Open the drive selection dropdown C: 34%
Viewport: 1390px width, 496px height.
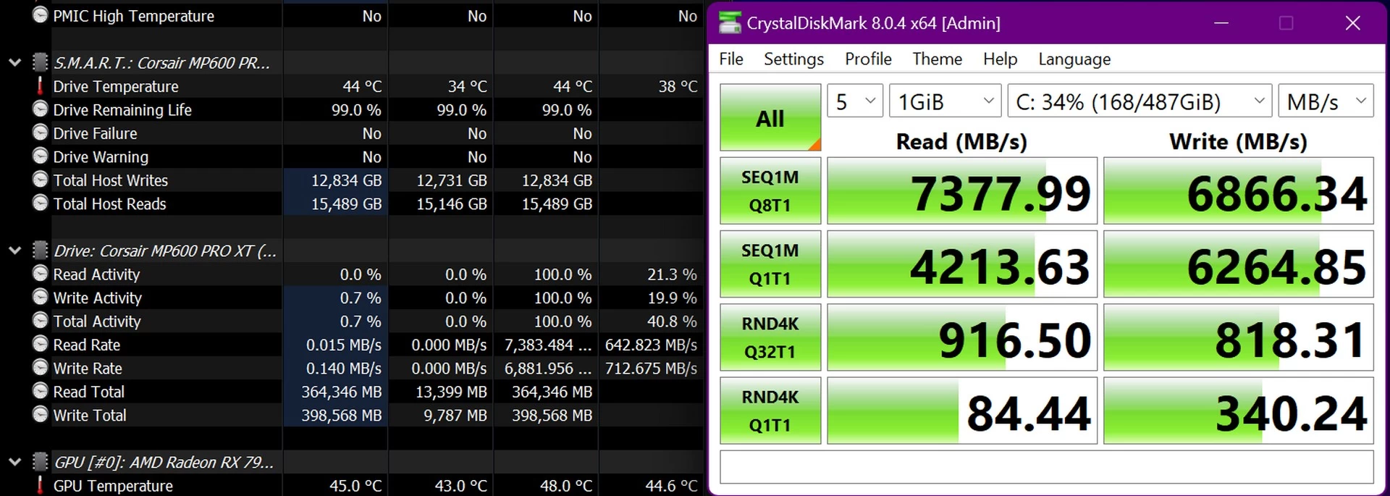[1140, 101]
